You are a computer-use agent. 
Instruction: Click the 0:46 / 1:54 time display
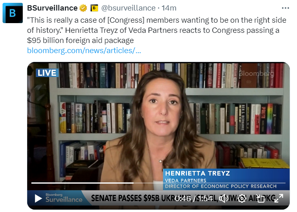pos(193,199)
